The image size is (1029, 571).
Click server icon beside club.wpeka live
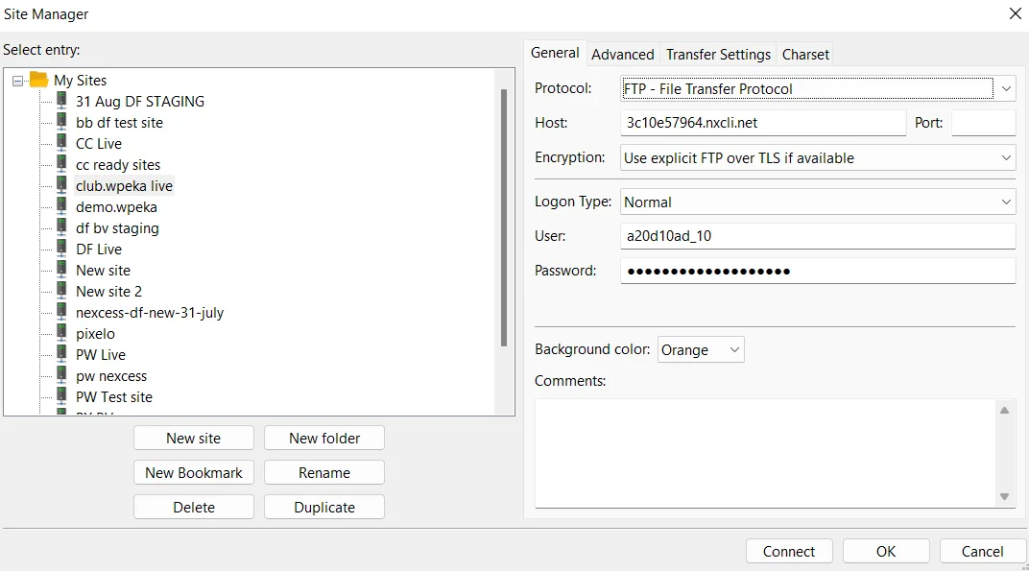(x=61, y=185)
